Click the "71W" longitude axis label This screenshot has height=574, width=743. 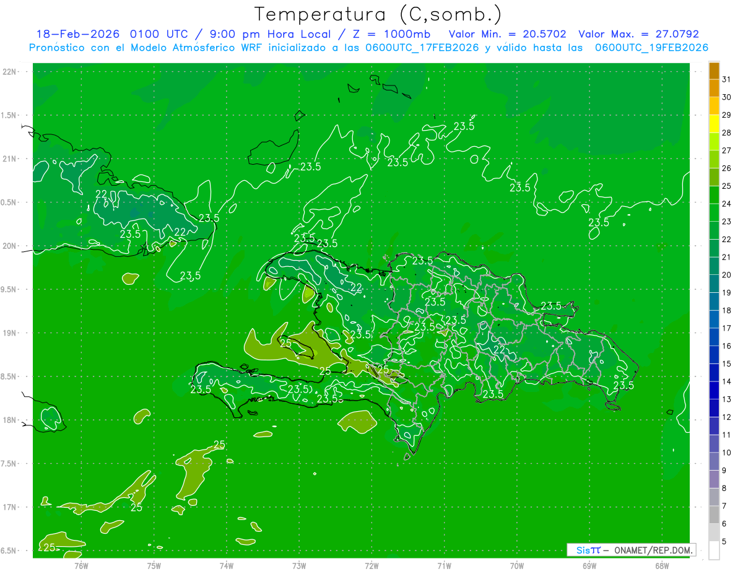(x=444, y=566)
